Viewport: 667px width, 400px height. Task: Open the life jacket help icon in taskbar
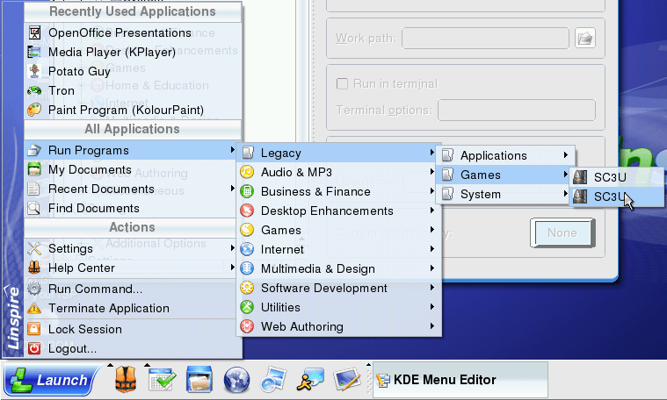pos(126,380)
